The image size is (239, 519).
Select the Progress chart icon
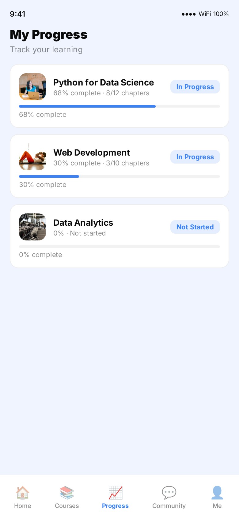point(116,493)
